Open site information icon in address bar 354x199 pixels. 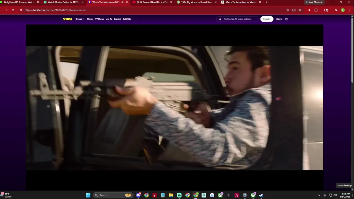21,10
